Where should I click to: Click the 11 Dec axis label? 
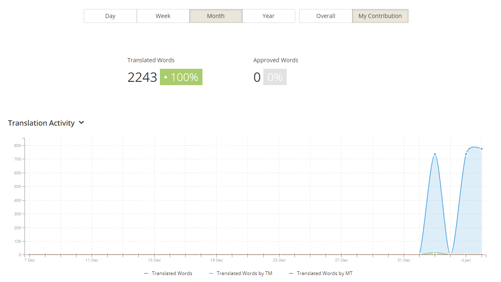(x=92, y=260)
